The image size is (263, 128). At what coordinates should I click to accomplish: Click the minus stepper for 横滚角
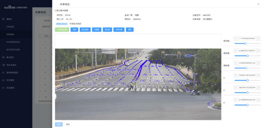point(235,51)
